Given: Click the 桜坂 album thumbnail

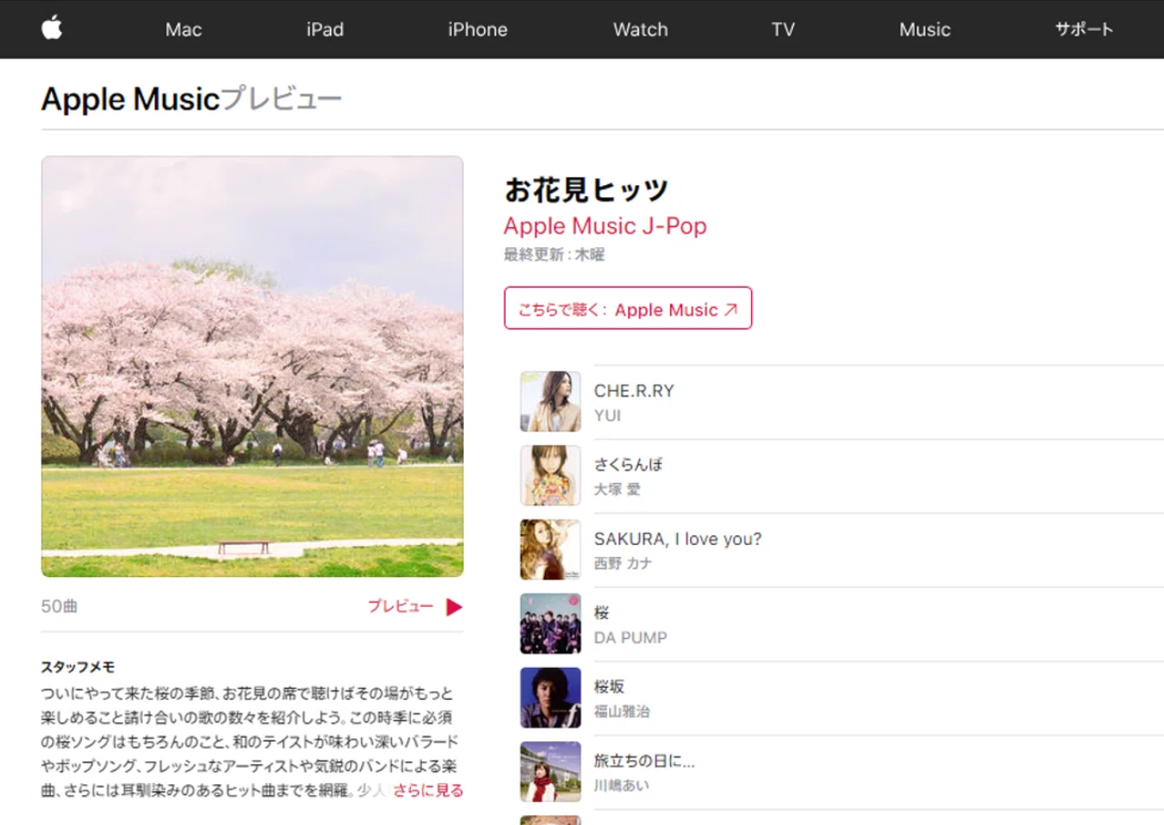Looking at the screenshot, I should point(550,698).
